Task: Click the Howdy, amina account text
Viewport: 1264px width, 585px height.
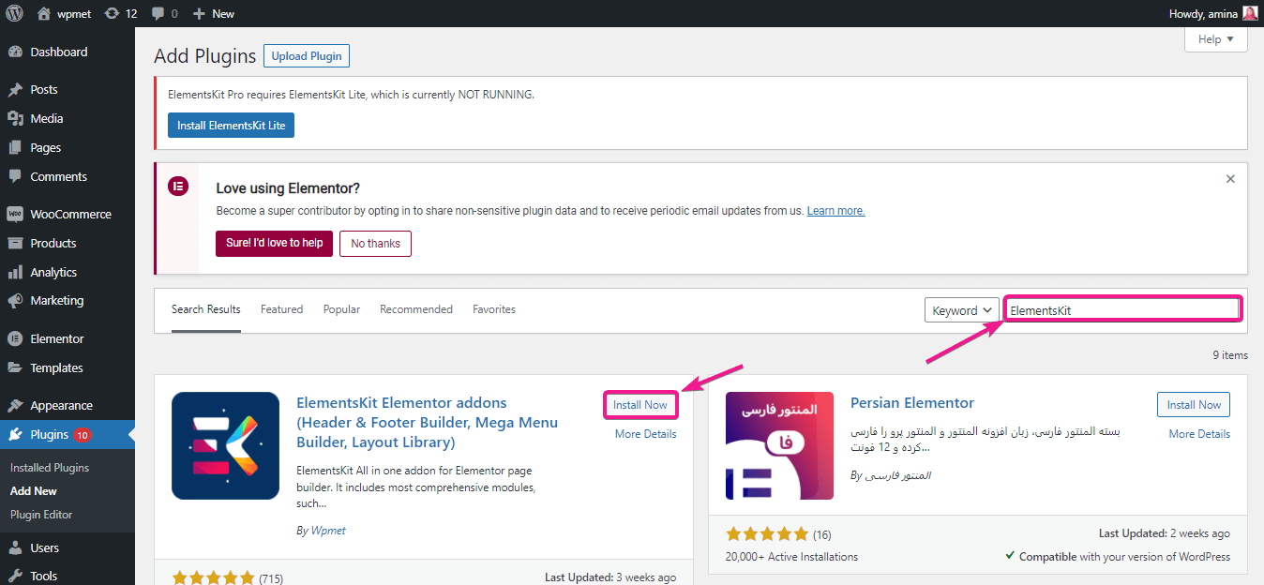Action: pyautogui.click(x=1203, y=13)
